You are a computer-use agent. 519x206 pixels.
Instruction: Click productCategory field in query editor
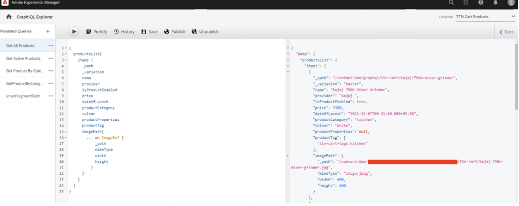pyautogui.click(x=98, y=108)
